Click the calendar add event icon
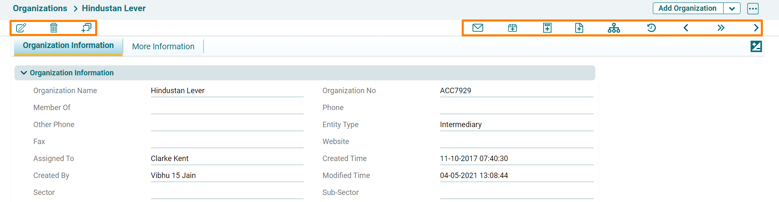This screenshot has height=202, width=779. [513, 28]
